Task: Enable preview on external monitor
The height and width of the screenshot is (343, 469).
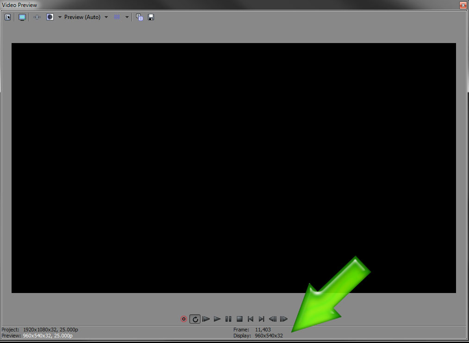Action: tap(22, 17)
